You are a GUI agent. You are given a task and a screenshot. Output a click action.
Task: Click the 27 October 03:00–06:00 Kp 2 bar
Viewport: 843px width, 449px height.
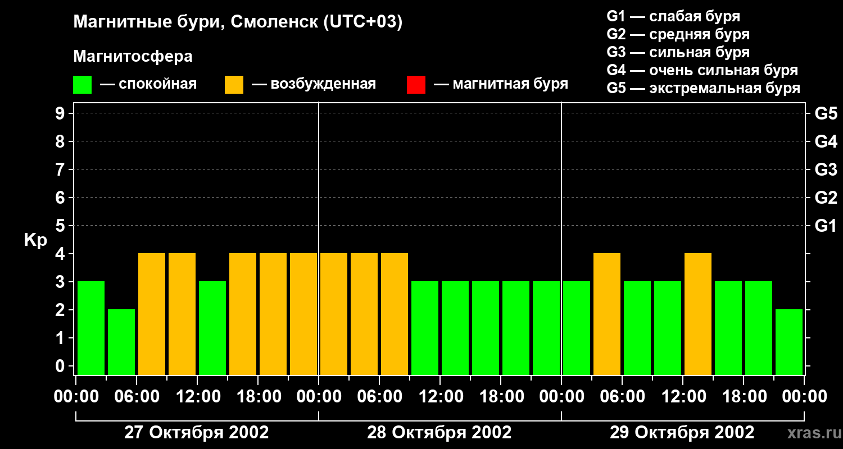click(121, 342)
